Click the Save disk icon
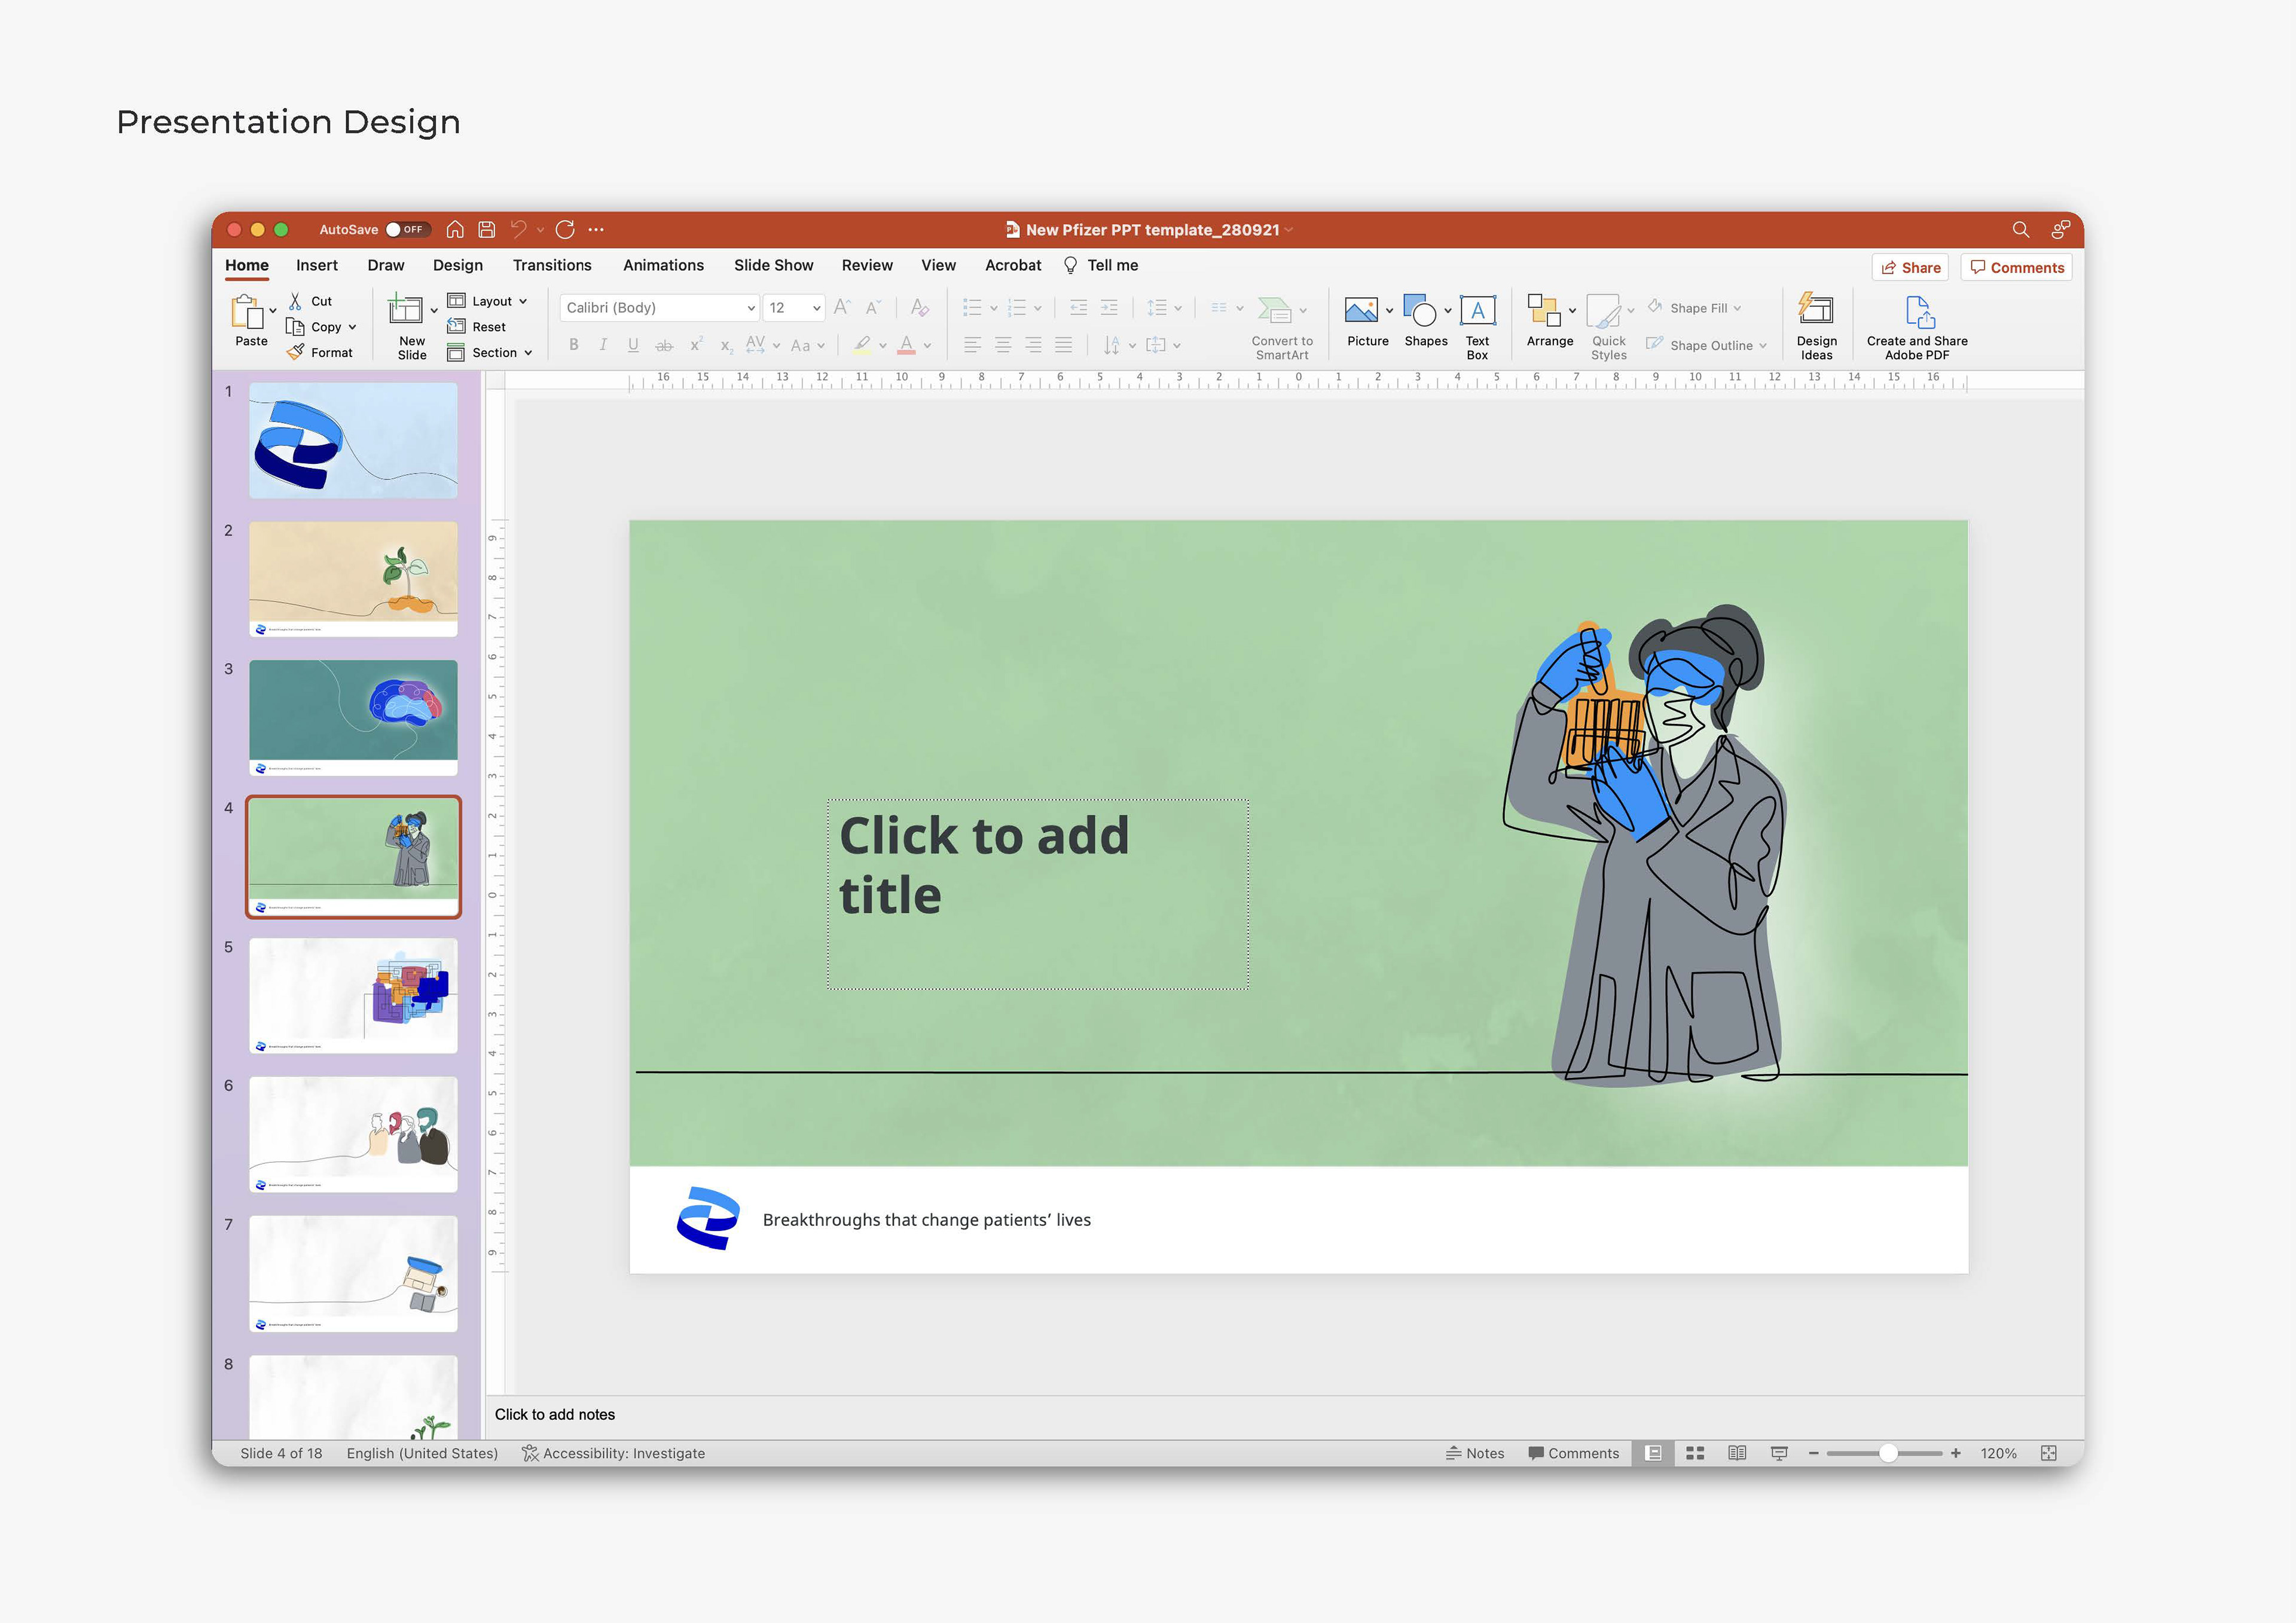The image size is (2296, 1623). point(487,229)
